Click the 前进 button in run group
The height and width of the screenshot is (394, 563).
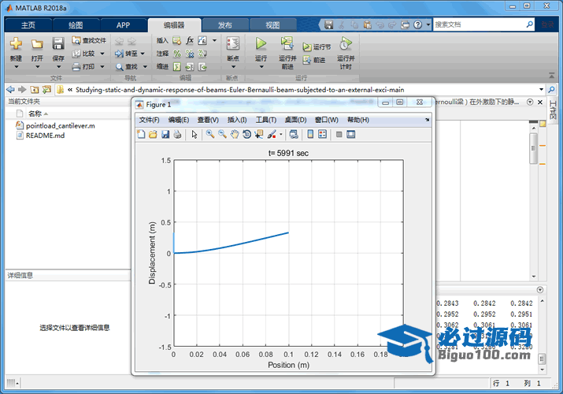click(x=314, y=60)
